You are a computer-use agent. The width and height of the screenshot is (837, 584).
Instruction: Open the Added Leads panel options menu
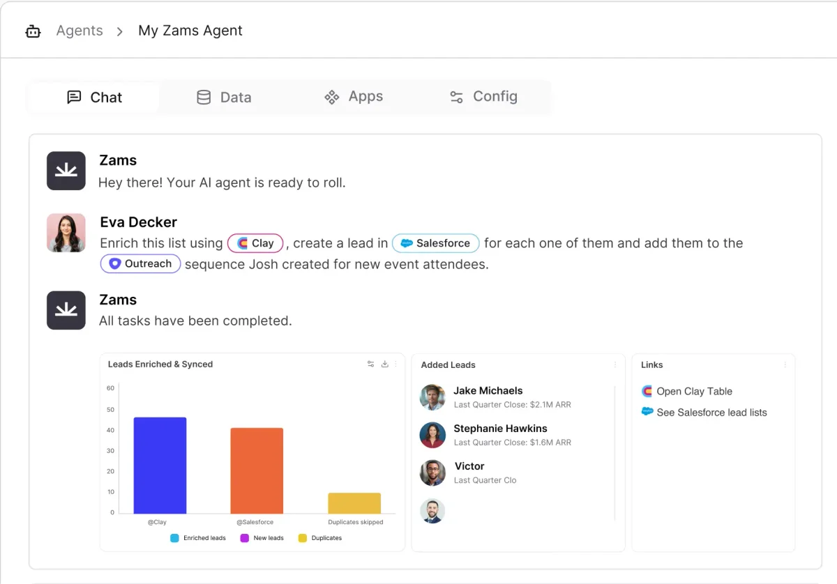click(x=614, y=364)
